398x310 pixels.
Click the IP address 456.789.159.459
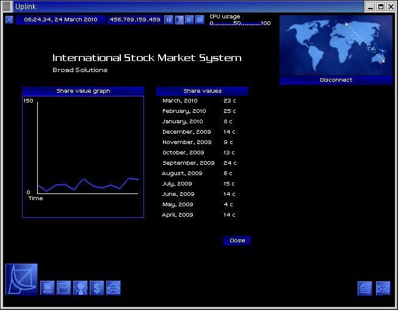(135, 20)
